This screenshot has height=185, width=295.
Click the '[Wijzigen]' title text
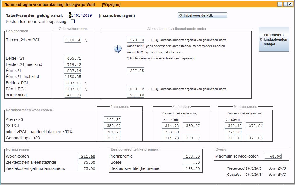tap(111, 4)
